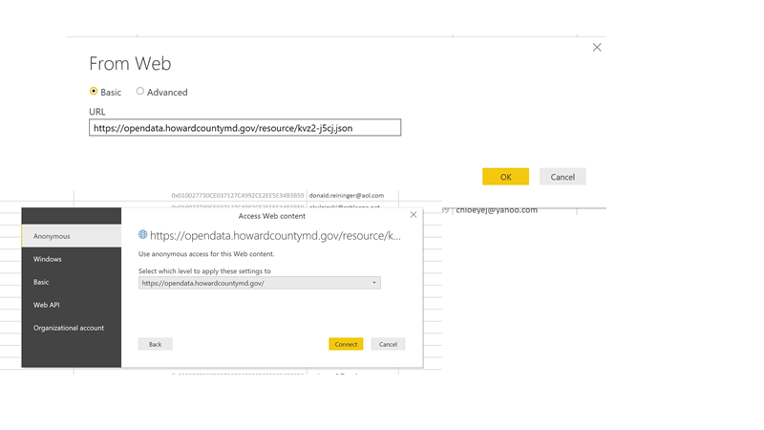Image resolution: width=764 pixels, height=430 pixels.
Task: Select the Basic radio button under From Web
Action: 94,92
